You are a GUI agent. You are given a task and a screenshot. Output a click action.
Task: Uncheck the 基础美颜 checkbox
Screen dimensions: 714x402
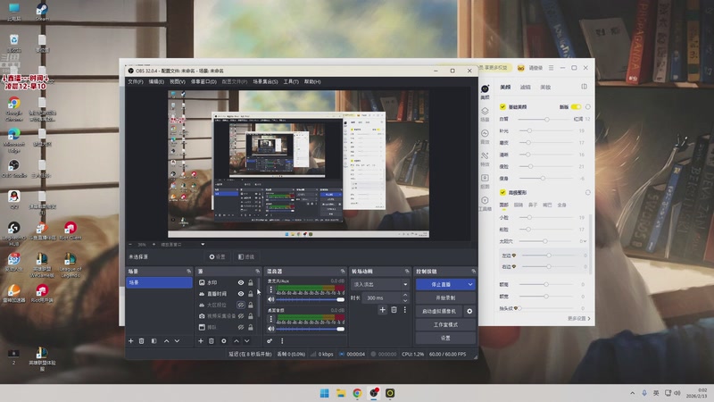(502, 106)
